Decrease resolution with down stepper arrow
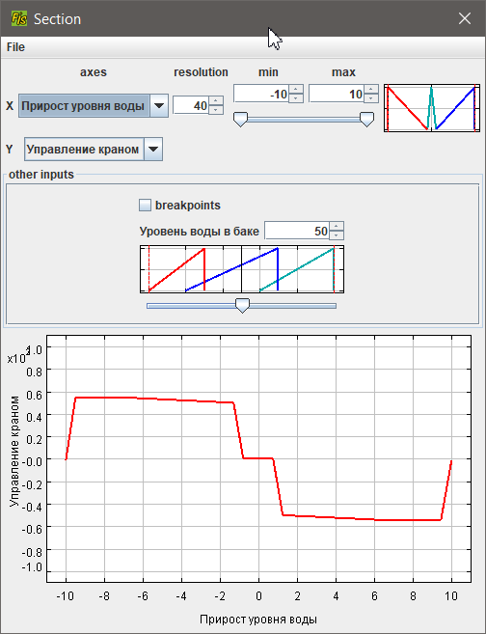 point(216,110)
